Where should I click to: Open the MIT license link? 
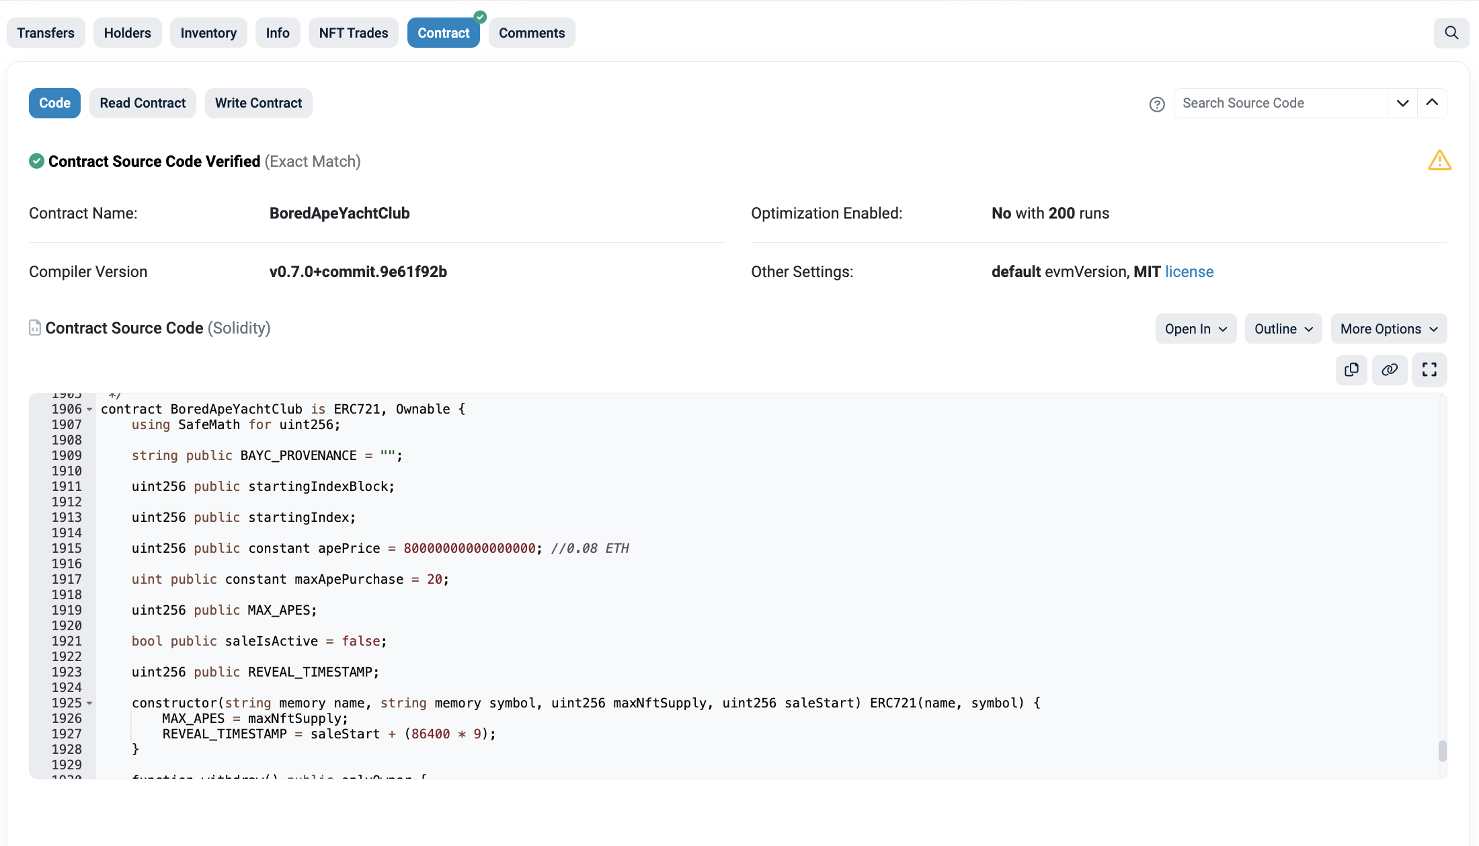[1189, 272]
